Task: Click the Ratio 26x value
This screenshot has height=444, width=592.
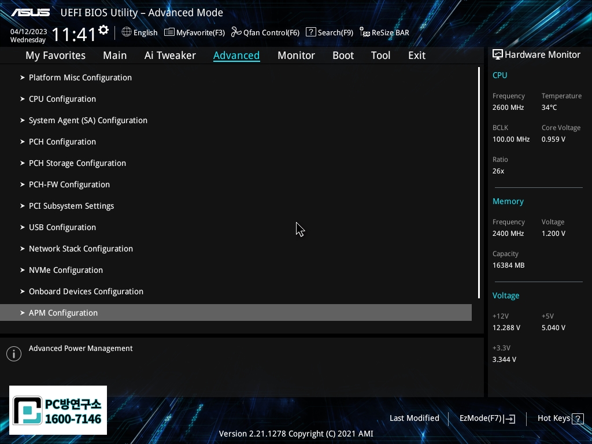Action: (498, 171)
